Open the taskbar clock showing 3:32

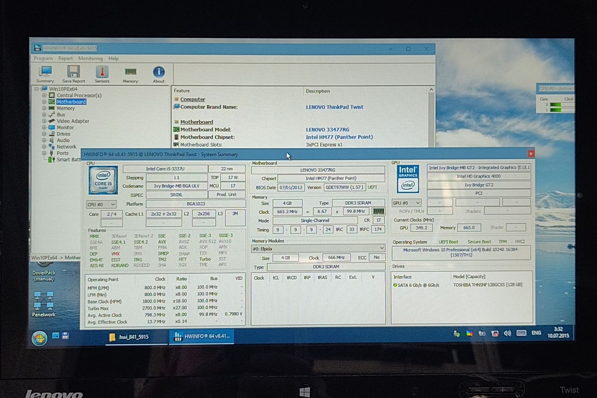click(x=558, y=333)
